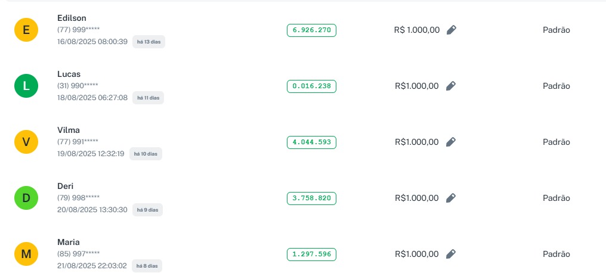Select the code badge 1.297.596
606x273 pixels.
311,254
